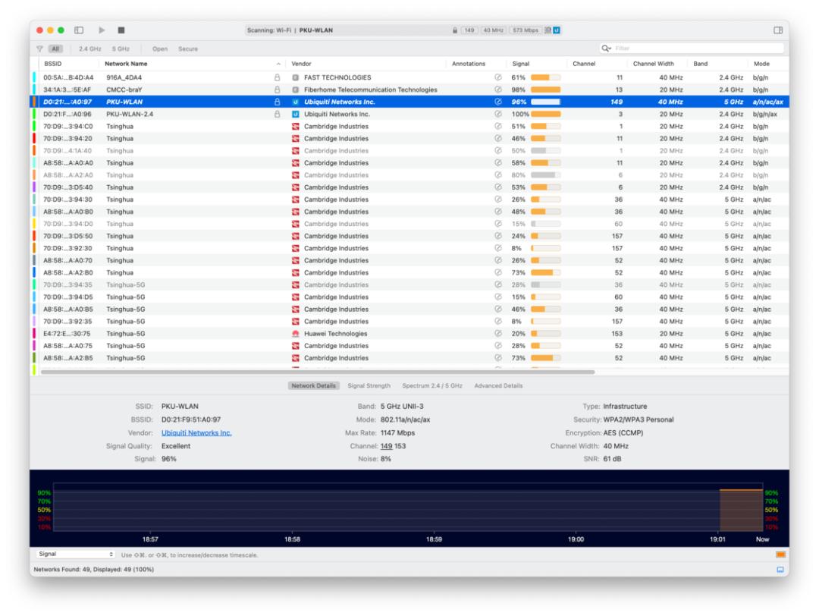Image resolution: width=819 pixels, height=616 pixels.
Task: Open the search options magnifier dropdown
Action: (606, 48)
